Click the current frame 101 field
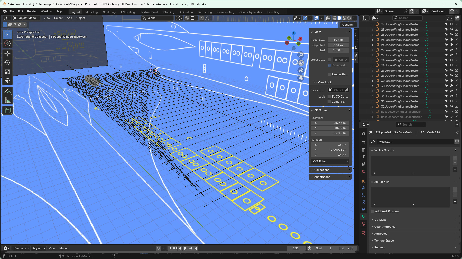 click(x=296, y=248)
